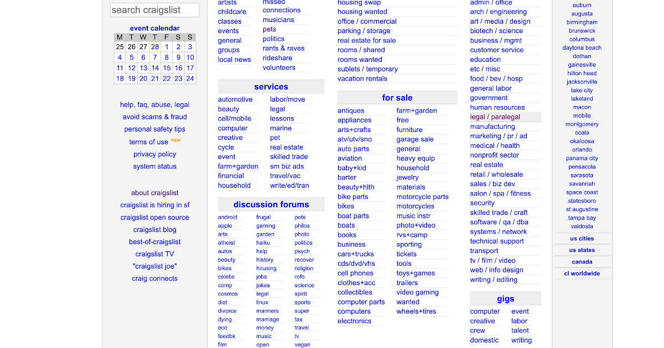The image size is (664, 348).
Task: Select daytona beach nearby city
Action: coord(582,48)
